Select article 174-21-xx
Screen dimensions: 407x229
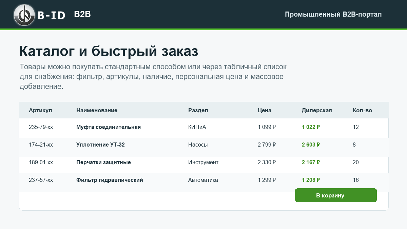pyautogui.click(x=41, y=145)
